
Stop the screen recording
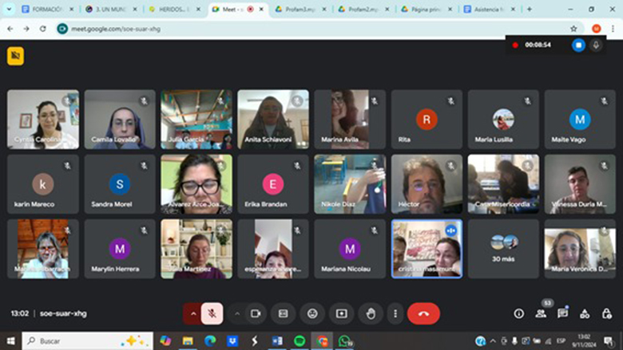(x=578, y=45)
